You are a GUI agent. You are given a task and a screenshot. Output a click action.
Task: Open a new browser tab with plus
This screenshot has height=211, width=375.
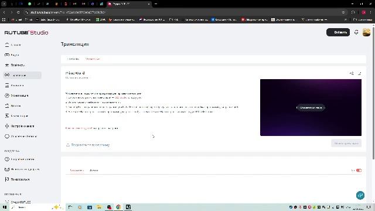pos(156,4)
